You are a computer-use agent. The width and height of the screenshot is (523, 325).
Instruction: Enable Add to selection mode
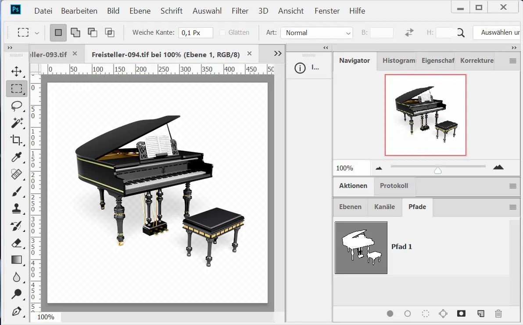tap(75, 32)
